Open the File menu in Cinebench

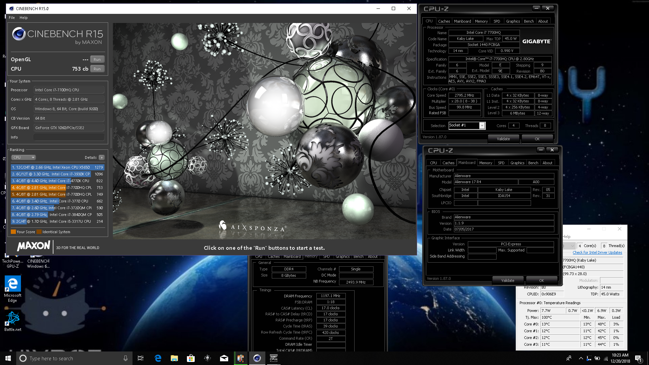pos(12,18)
